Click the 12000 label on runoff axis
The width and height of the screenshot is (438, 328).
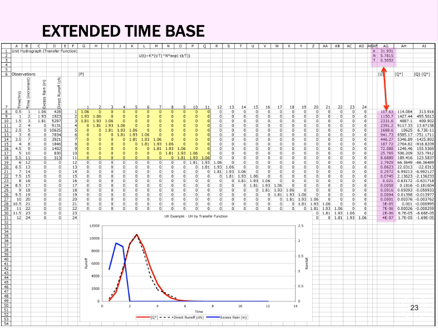pos(95,226)
